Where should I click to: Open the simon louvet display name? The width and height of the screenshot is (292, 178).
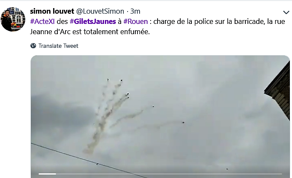(x=52, y=11)
